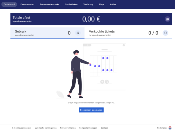Click the Dutch flag icon in footer
The image size is (175, 131).
(x=170, y=128)
